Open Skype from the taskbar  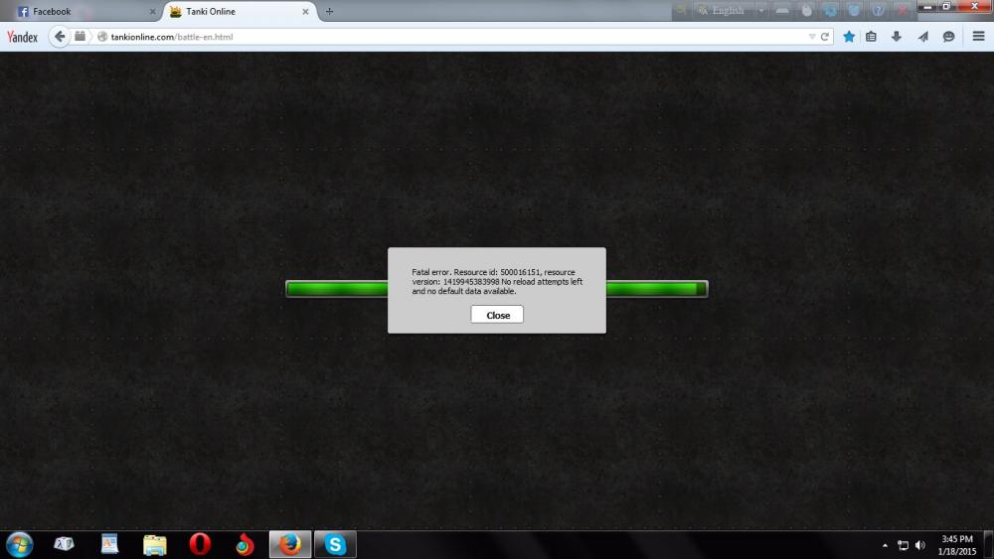(x=335, y=544)
